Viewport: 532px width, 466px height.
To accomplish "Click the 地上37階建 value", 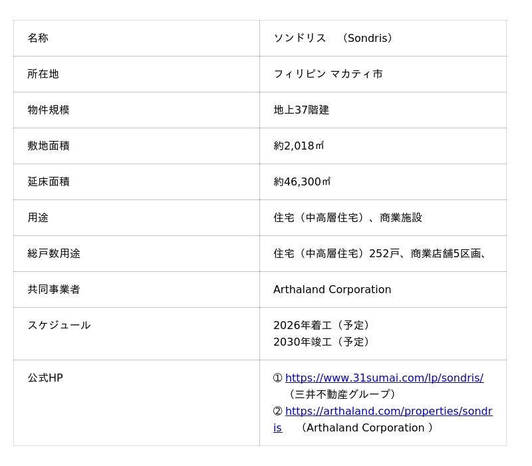I will (x=301, y=110).
